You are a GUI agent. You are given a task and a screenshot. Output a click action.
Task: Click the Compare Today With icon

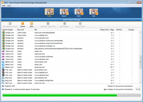[48, 24]
